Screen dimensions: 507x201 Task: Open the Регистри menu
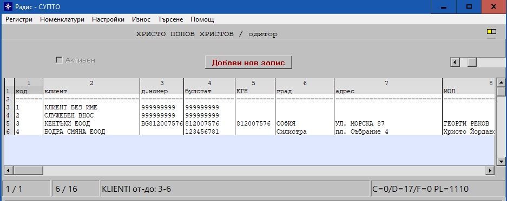tap(19, 19)
